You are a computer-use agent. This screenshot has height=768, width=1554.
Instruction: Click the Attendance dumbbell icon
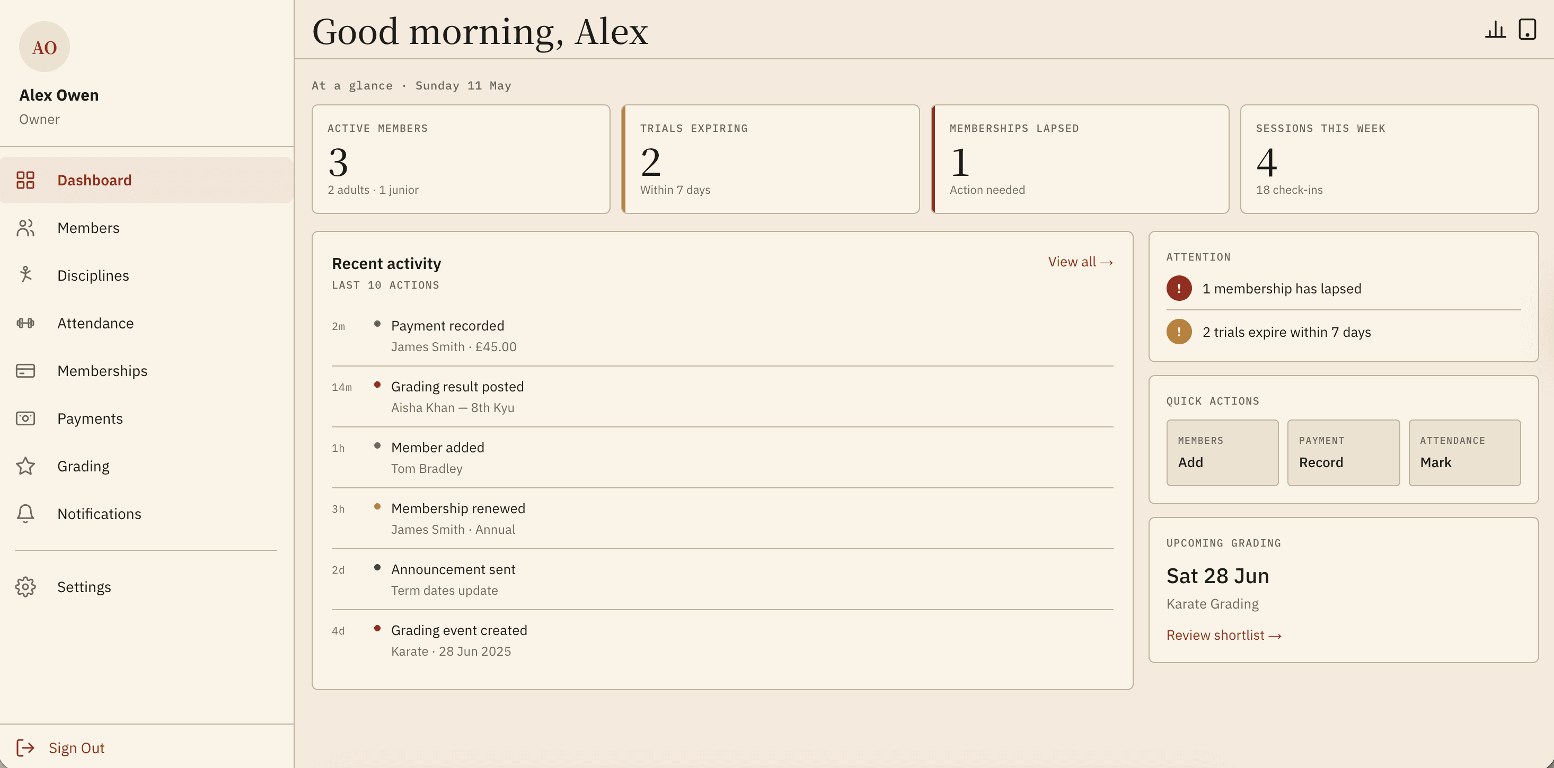tap(25, 323)
